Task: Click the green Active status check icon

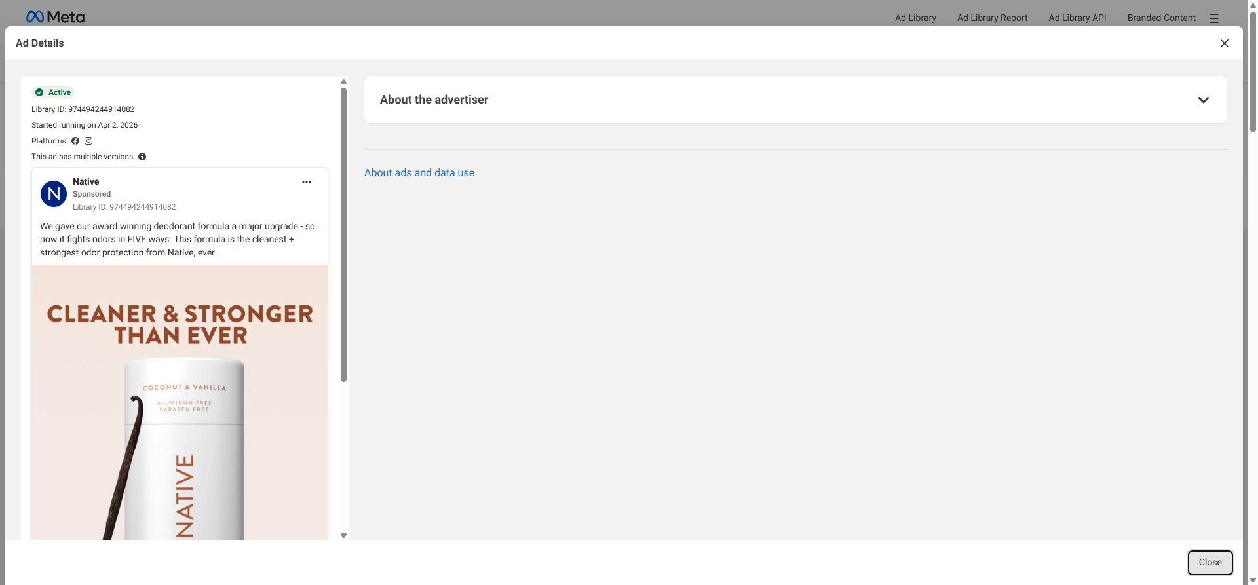Action: 39,92
